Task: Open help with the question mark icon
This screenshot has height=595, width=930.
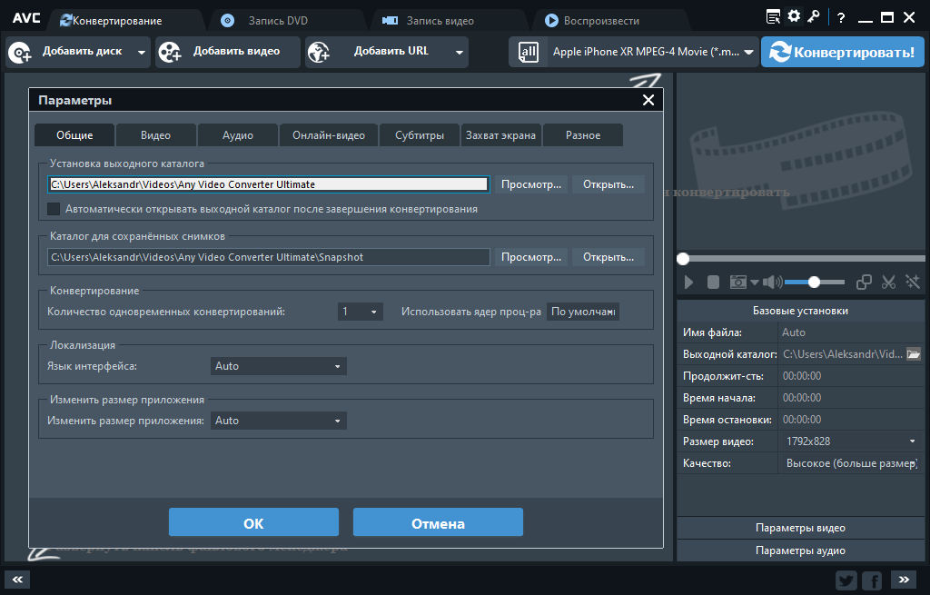Action: (841, 18)
